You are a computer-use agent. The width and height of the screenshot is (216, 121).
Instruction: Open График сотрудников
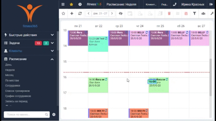click(18, 96)
